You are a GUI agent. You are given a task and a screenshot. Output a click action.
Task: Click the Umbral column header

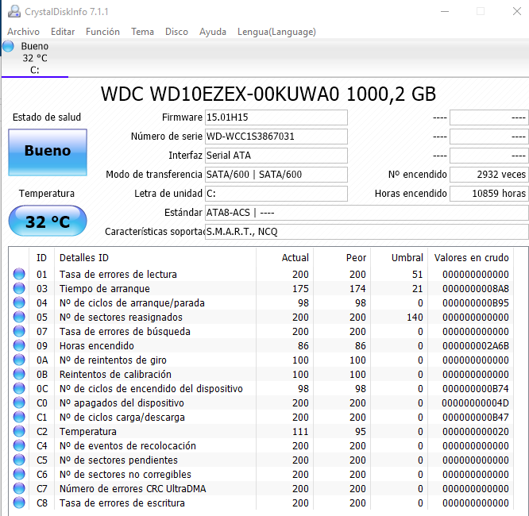click(x=407, y=258)
